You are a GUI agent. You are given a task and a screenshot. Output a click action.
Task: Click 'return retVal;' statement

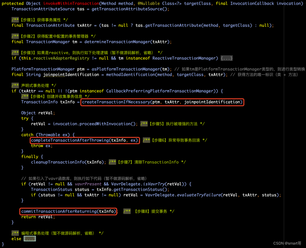tap(38, 217)
